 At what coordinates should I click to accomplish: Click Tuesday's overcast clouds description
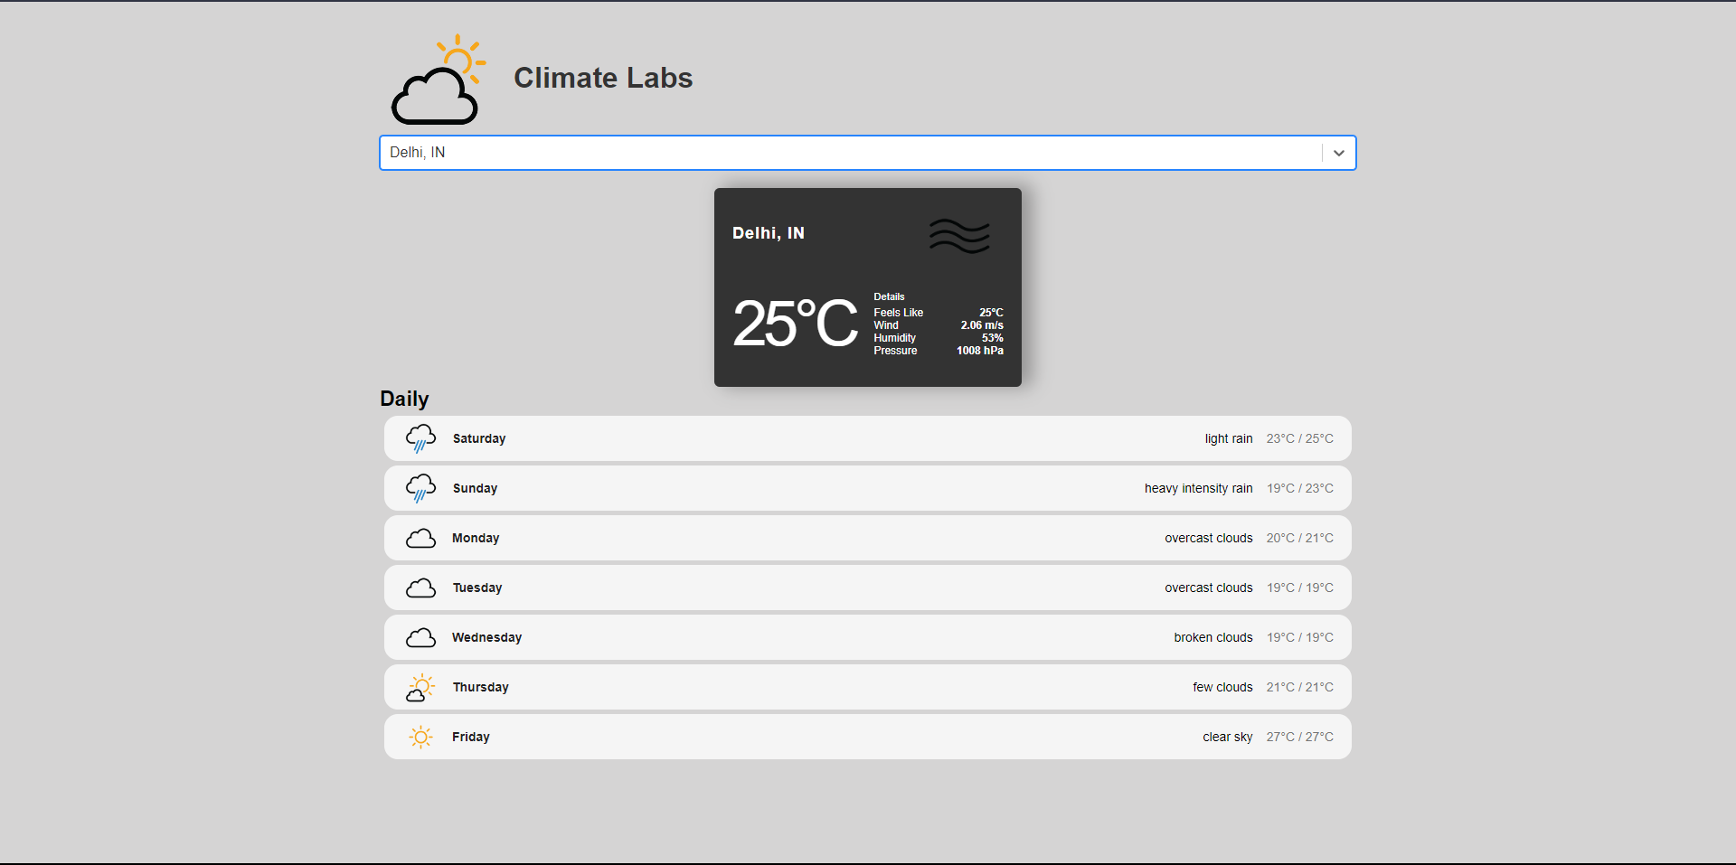[1208, 588]
